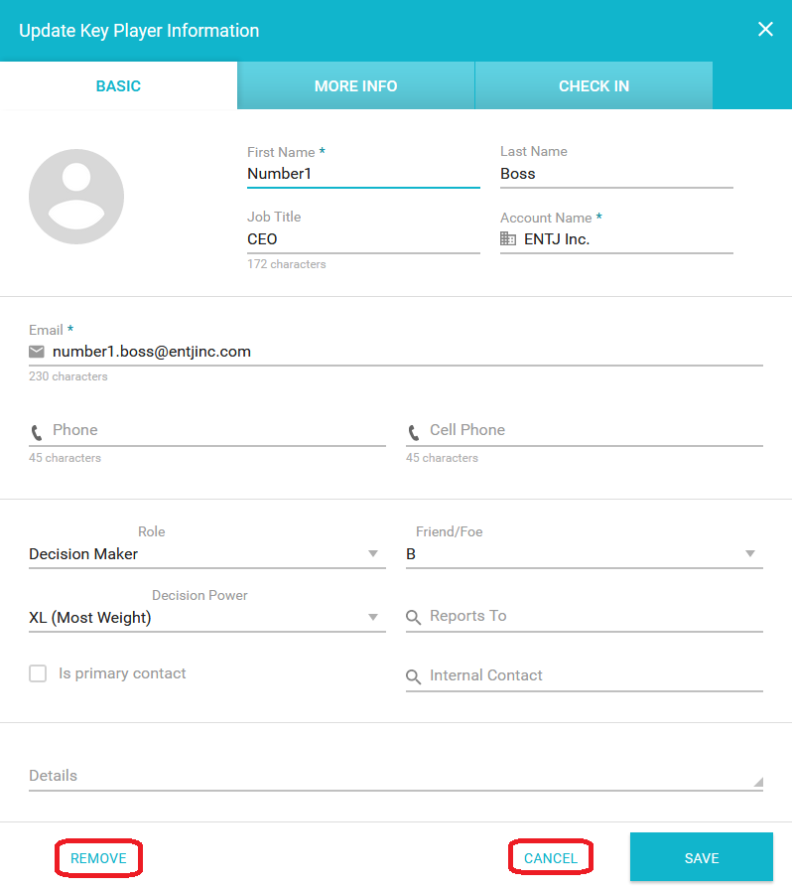Switch to the BASIC tab

pyautogui.click(x=118, y=85)
